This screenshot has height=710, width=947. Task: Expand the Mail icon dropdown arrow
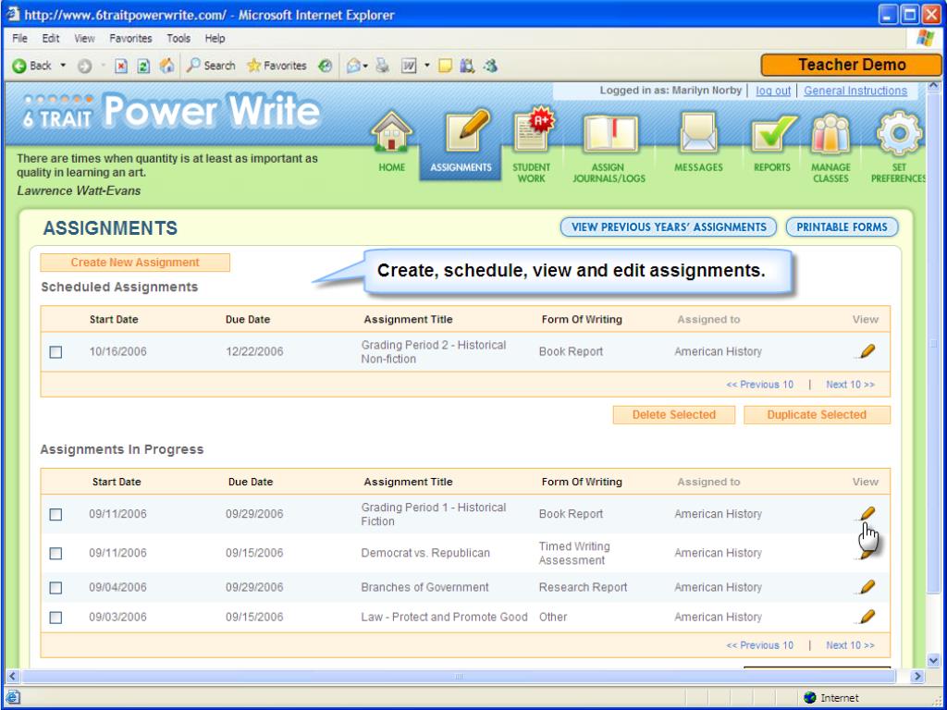pos(365,66)
